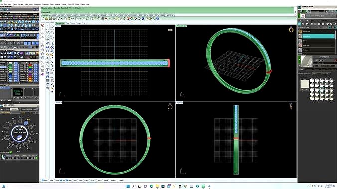This screenshot has height=189, width=337.
Task: Select Rose Gold material row
Action: click(316, 45)
